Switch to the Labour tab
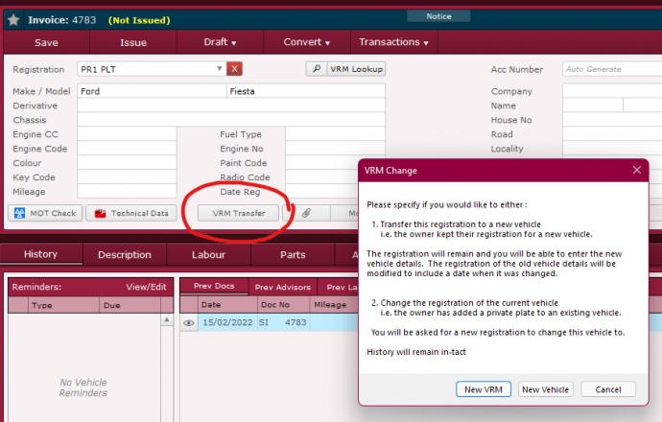Image resolution: width=662 pixels, height=422 pixels. coord(209,254)
